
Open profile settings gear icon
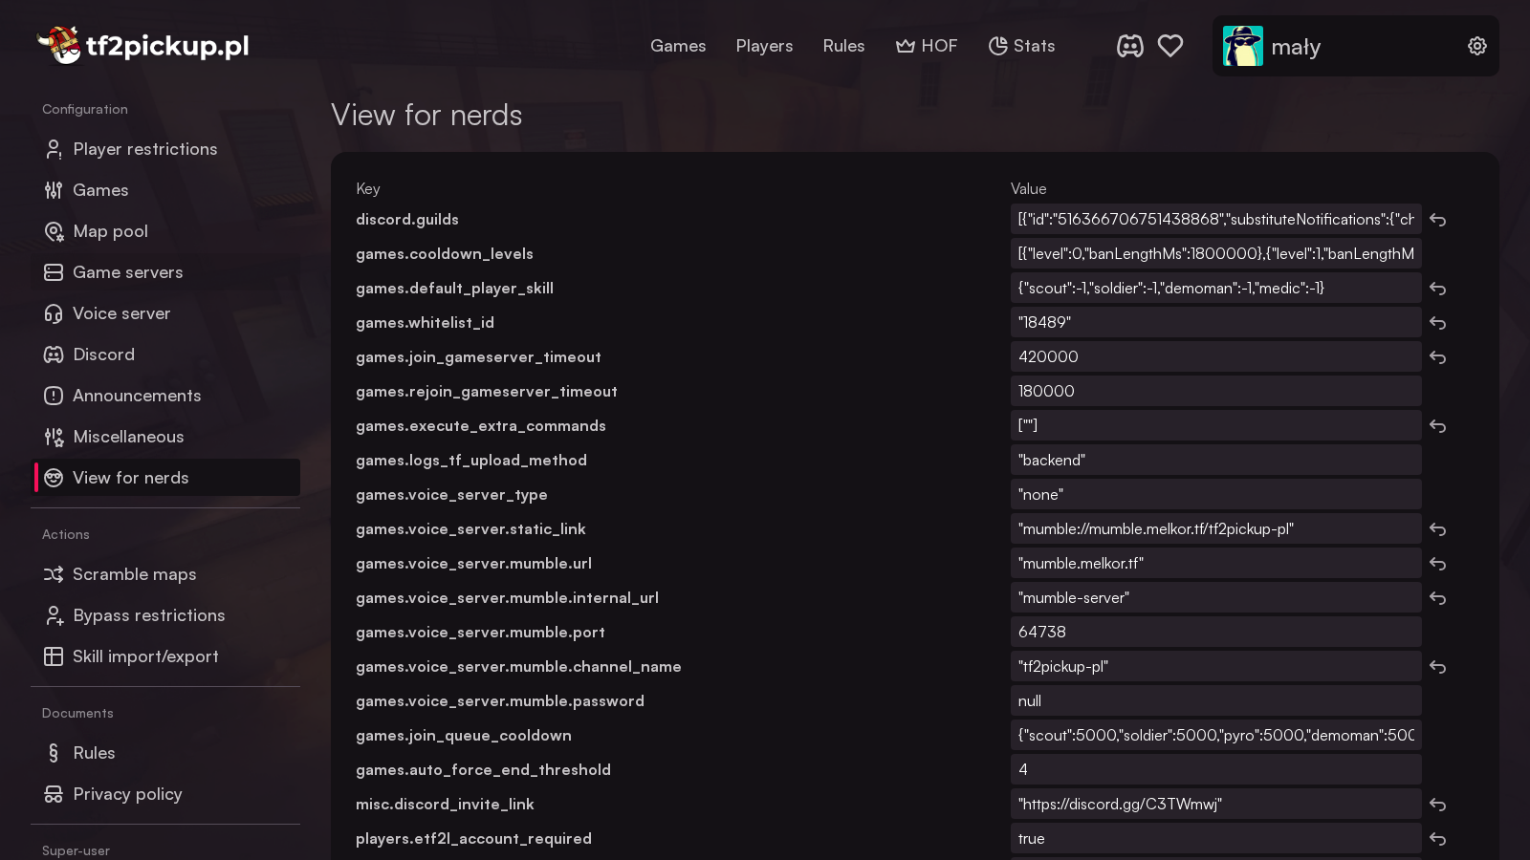(1476, 46)
